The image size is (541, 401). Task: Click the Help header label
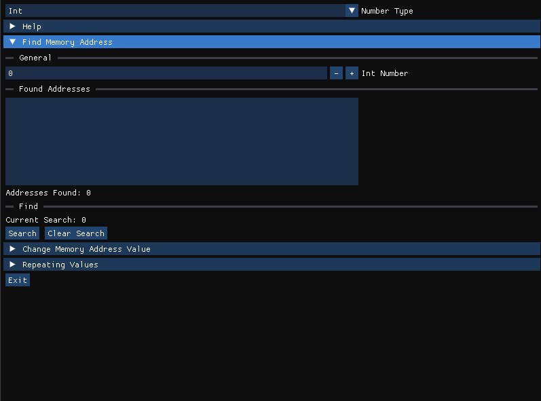click(32, 26)
